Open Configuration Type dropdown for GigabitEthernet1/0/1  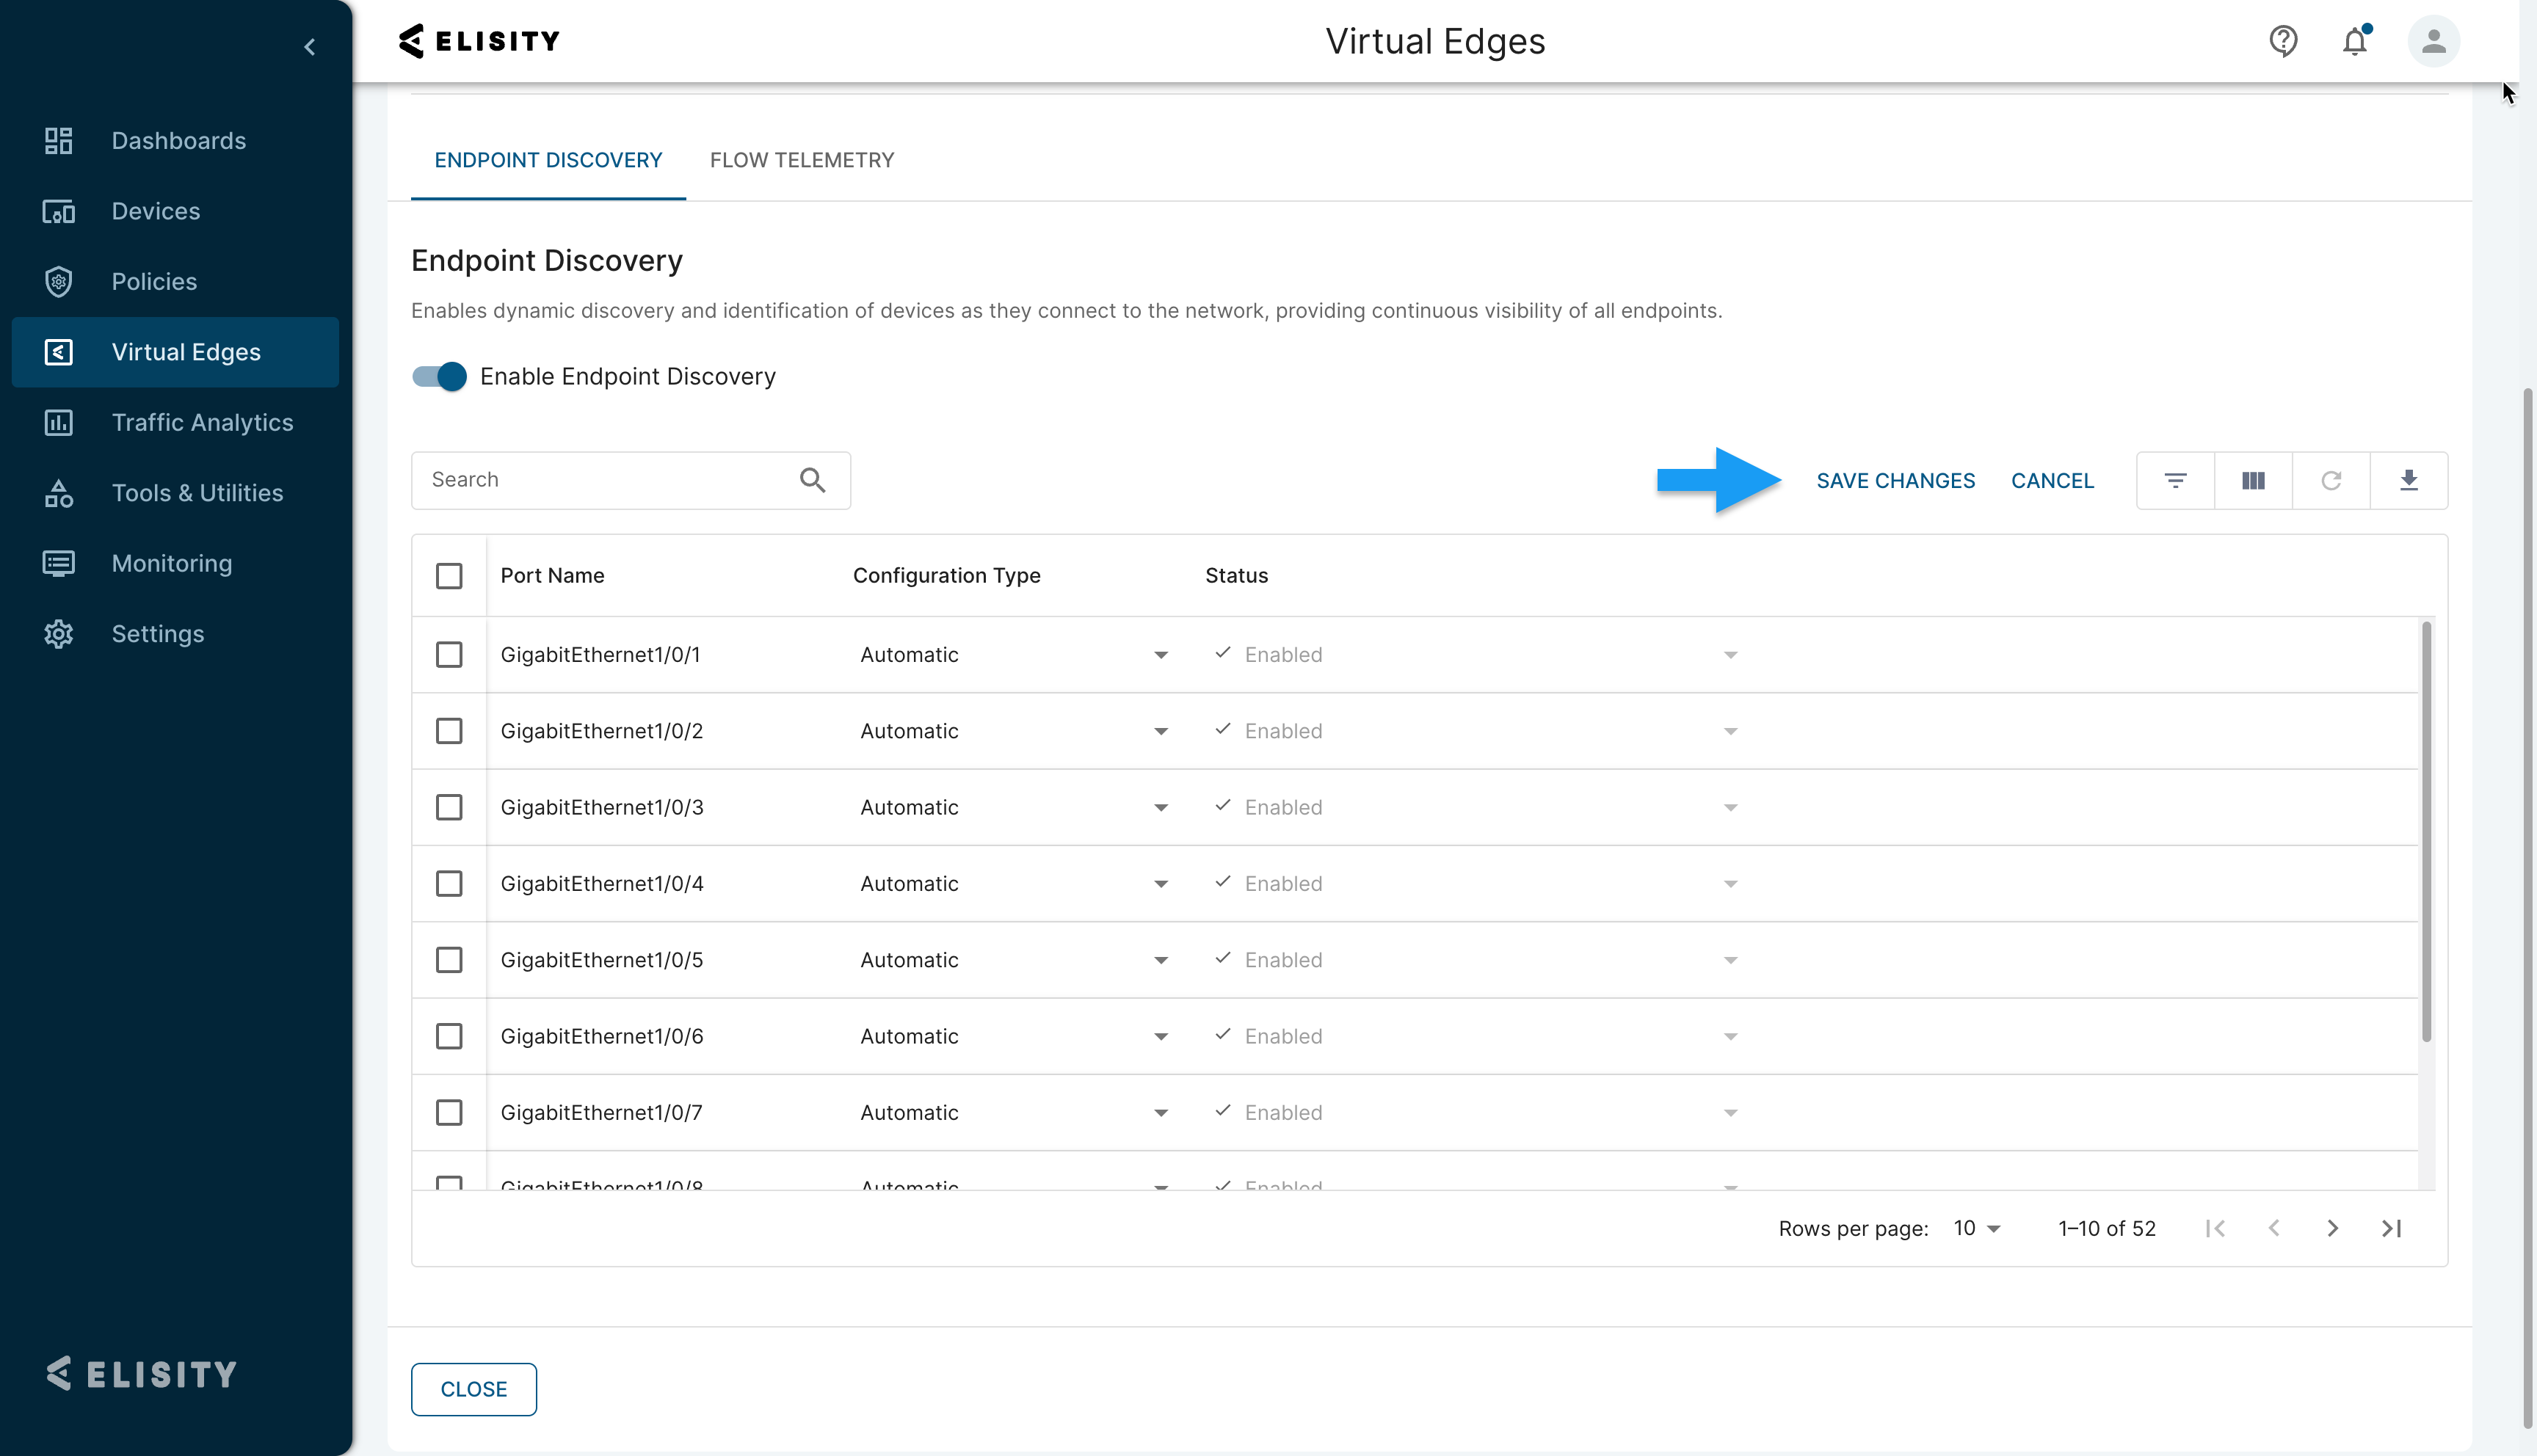click(1160, 655)
